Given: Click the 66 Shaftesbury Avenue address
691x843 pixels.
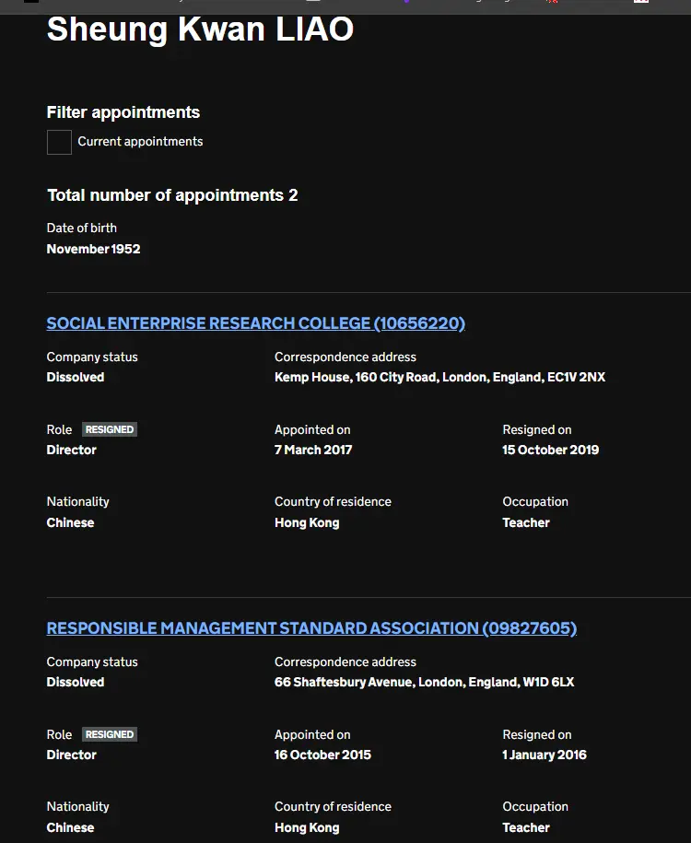Looking at the screenshot, I should [x=425, y=682].
